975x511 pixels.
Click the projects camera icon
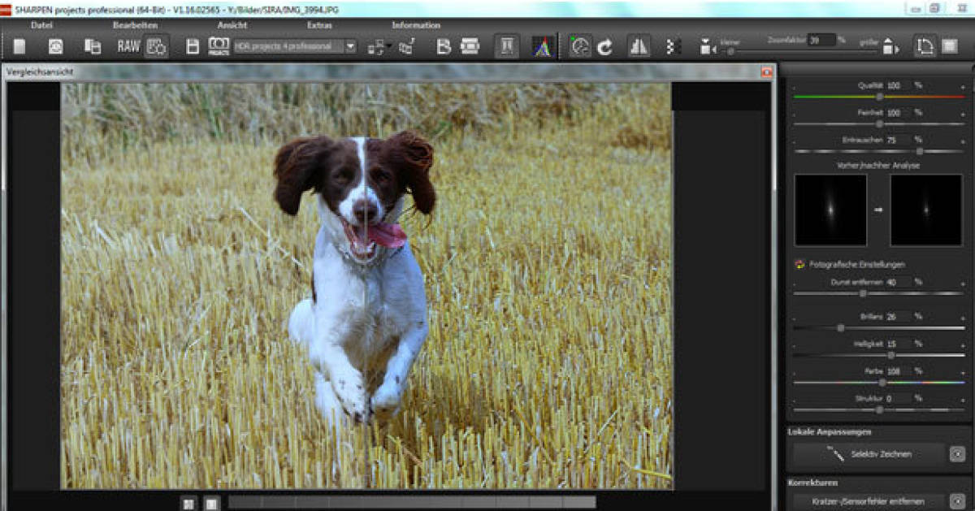click(x=219, y=46)
